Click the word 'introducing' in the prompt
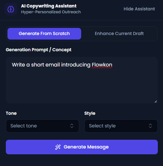The height and width of the screenshot is (166, 163). (76, 65)
